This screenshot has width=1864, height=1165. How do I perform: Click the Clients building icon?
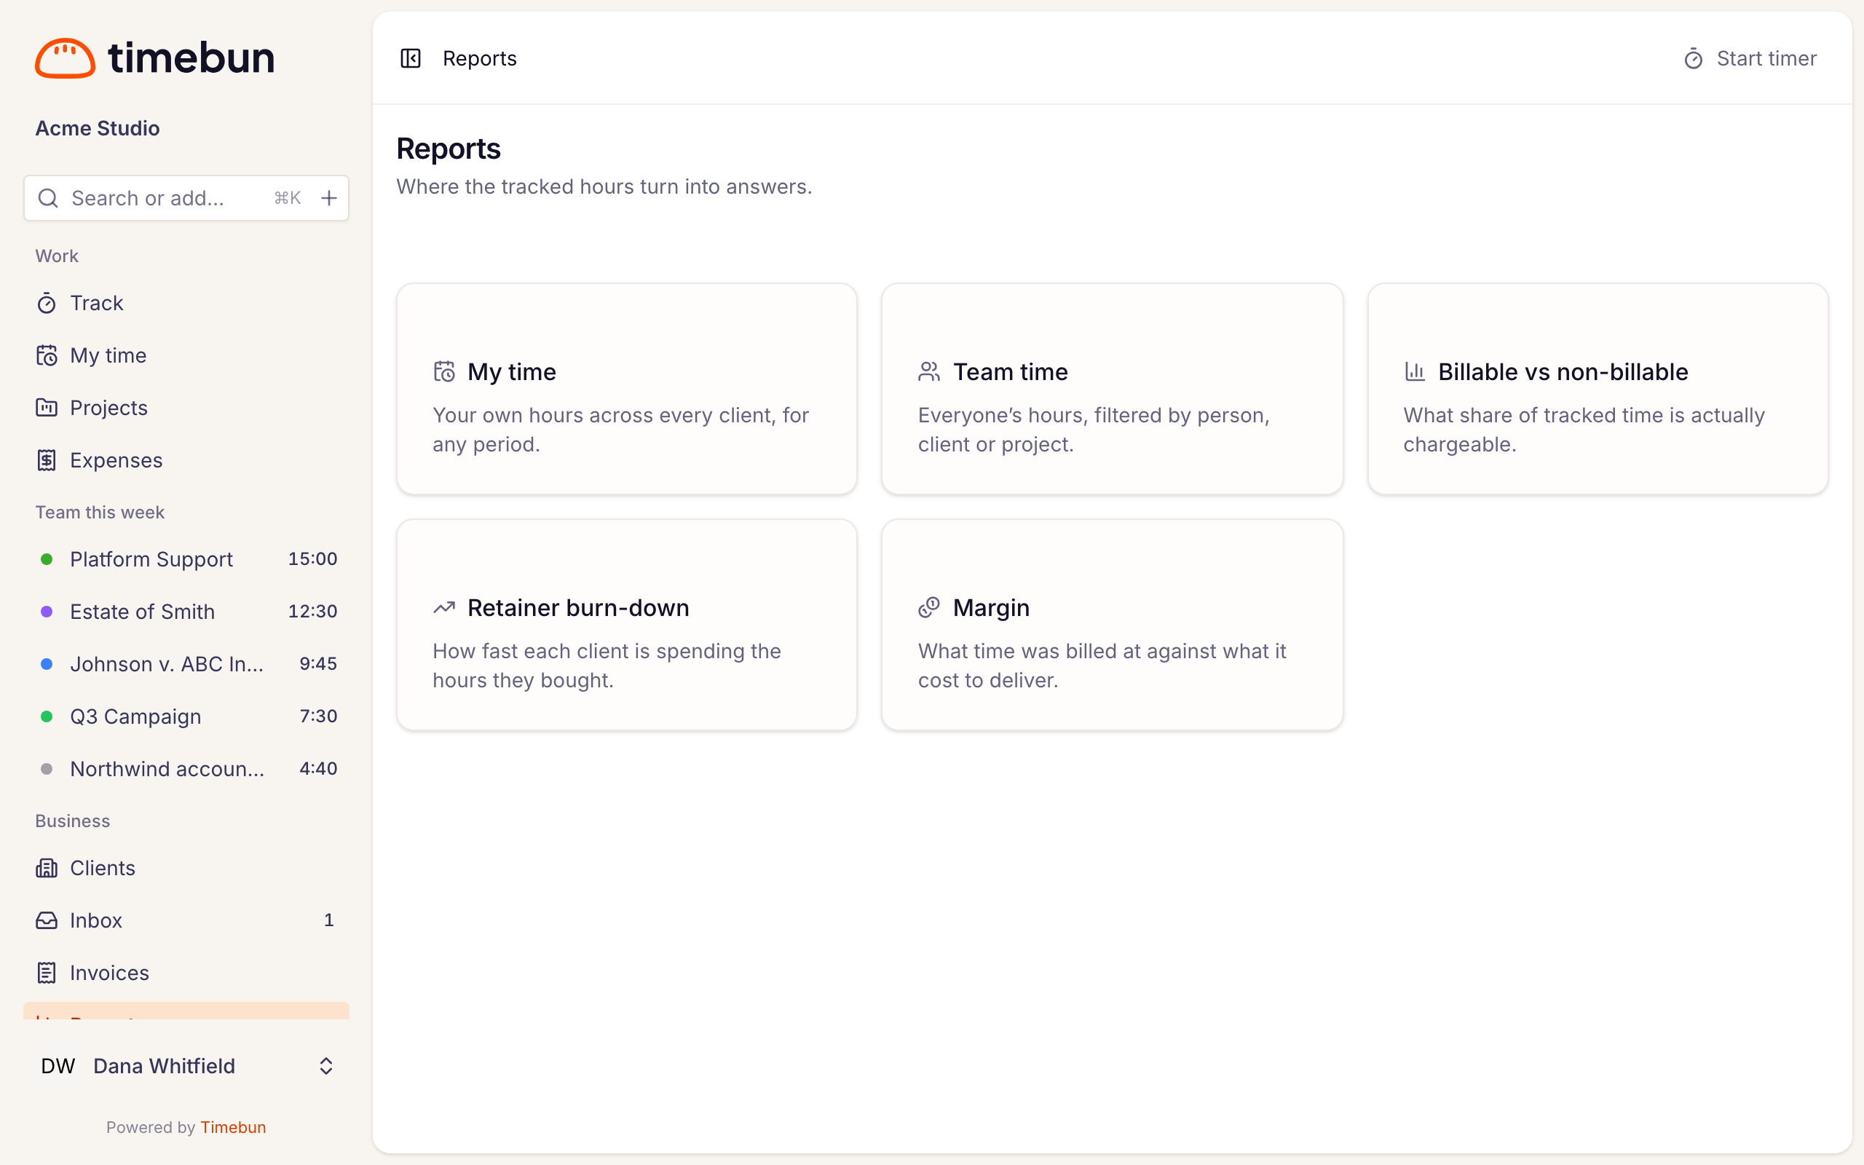coord(46,868)
